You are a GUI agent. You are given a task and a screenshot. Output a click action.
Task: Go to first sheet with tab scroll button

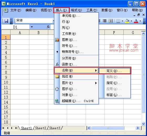pos(3,128)
